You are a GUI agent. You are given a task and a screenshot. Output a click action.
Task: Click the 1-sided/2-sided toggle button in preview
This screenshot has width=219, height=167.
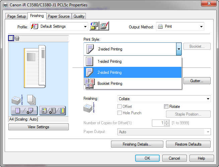coord(24,111)
